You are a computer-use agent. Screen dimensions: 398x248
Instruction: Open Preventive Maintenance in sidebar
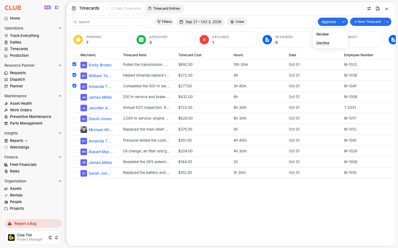30,117
